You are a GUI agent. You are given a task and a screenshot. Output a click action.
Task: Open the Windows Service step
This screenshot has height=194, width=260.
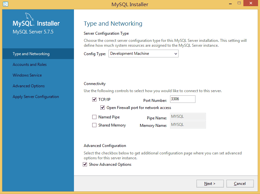[x=27, y=75]
